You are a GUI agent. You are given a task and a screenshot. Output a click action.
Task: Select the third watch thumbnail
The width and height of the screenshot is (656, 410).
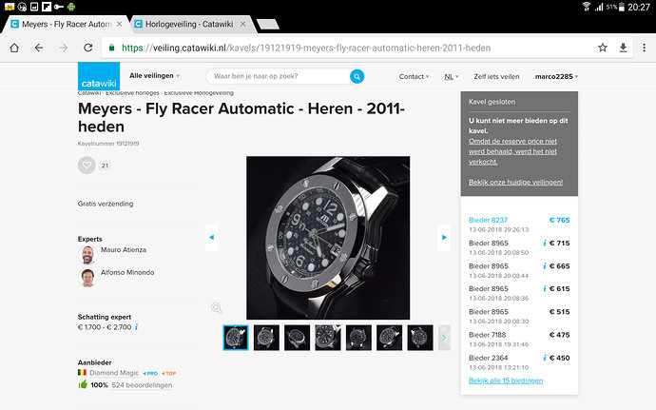(x=297, y=338)
